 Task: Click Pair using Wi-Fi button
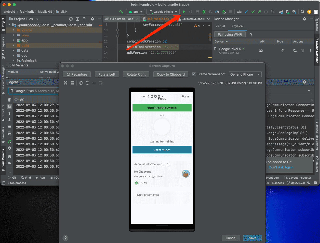(230, 34)
